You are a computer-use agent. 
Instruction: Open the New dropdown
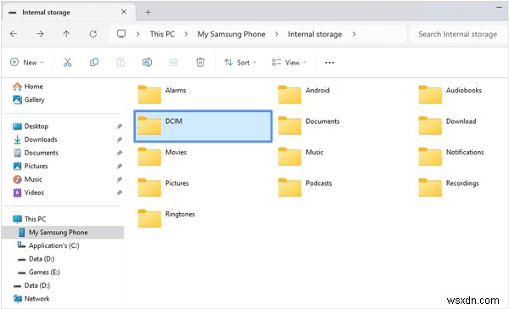(x=27, y=62)
